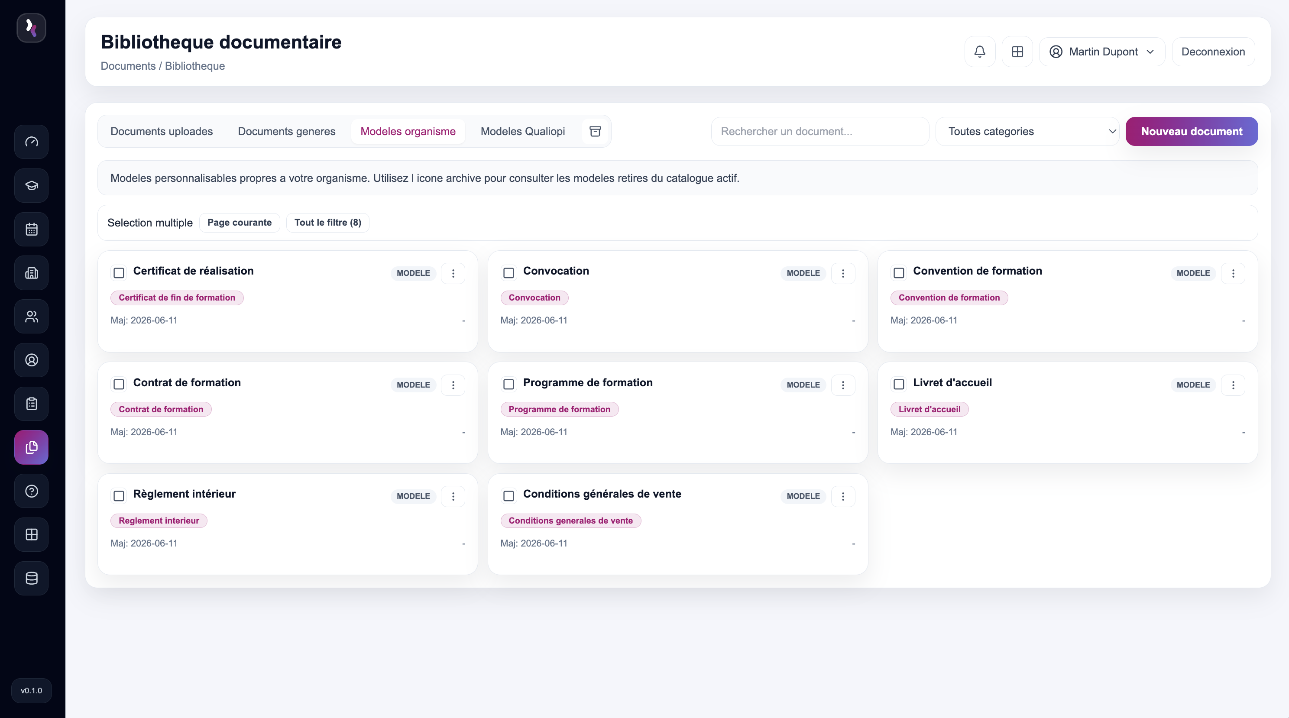The height and width of the screenshot is (718, 1289).
Task: Click the Conditions generales de vente tag
Action: 570,521
